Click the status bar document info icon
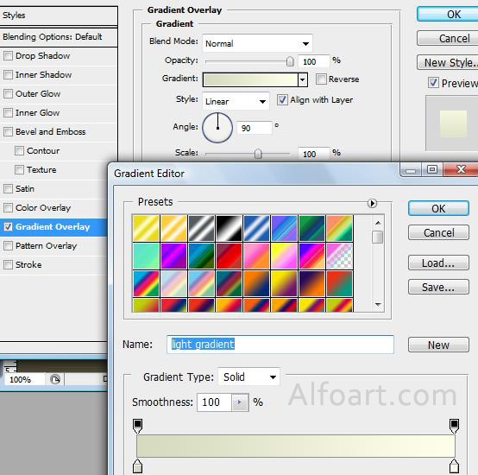The width and height of the screenshot is (478, 475). (x=55, y=379)
